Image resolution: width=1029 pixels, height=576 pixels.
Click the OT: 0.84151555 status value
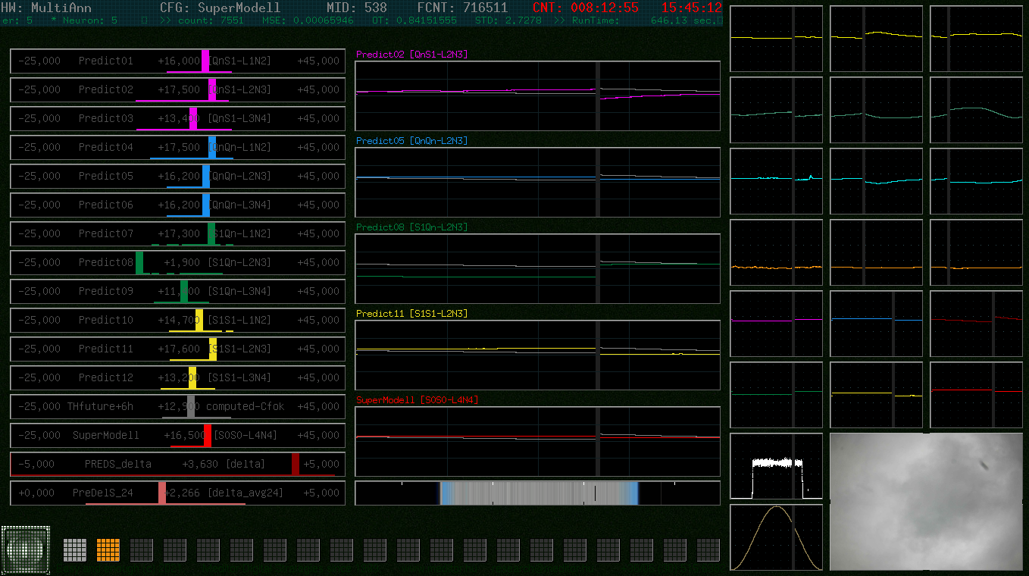pyautogui.click(x=414, y=20)
